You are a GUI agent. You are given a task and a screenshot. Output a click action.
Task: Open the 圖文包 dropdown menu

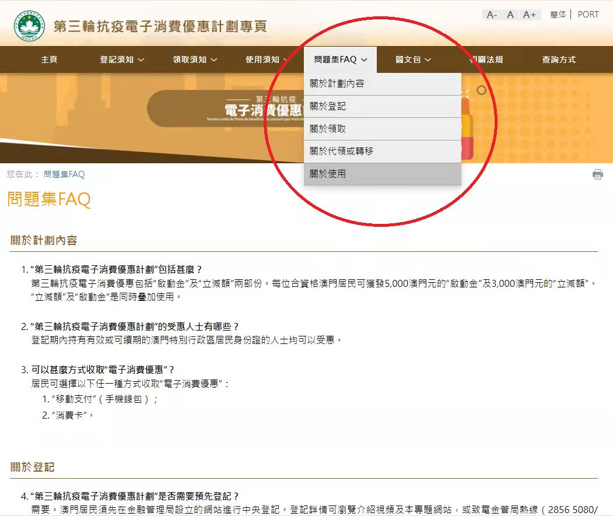click(413, 59)
